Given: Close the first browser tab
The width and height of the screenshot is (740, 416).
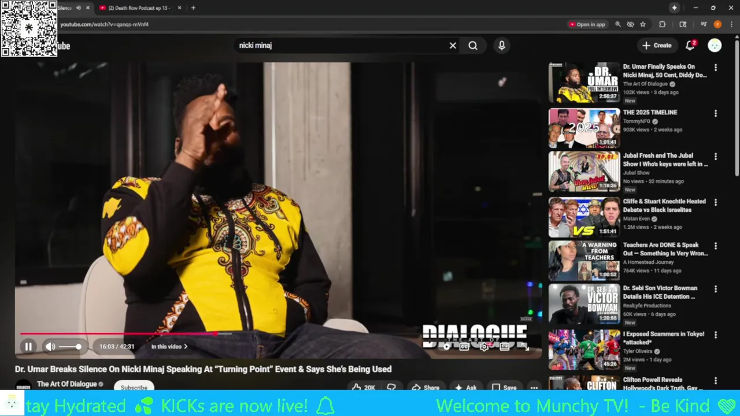Looking at the screenshot, I should point(88,8).
